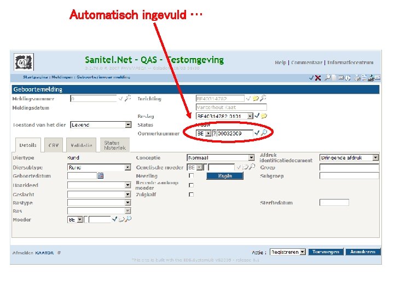Click the magnifier next to the Moeder field
This screenshot has height=296, width=394.
129,219
